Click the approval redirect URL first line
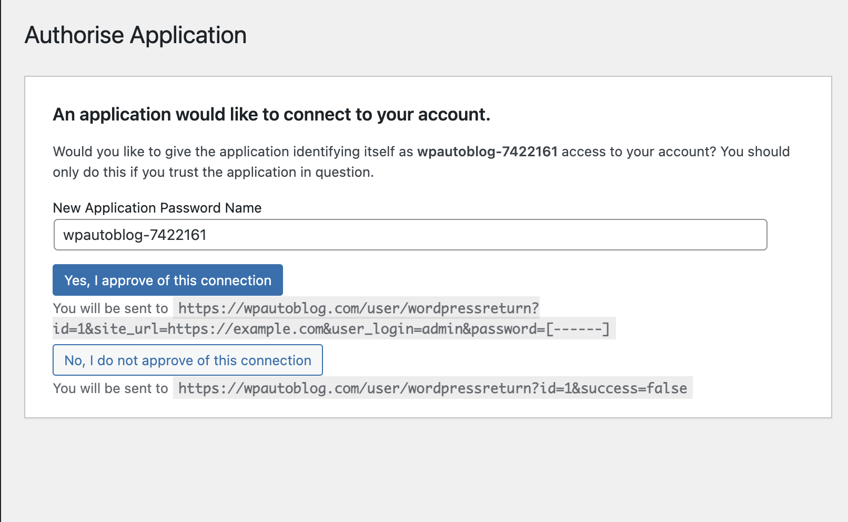Screen dimensions: 848x522 pyautogui.click(x=358, y=308)
